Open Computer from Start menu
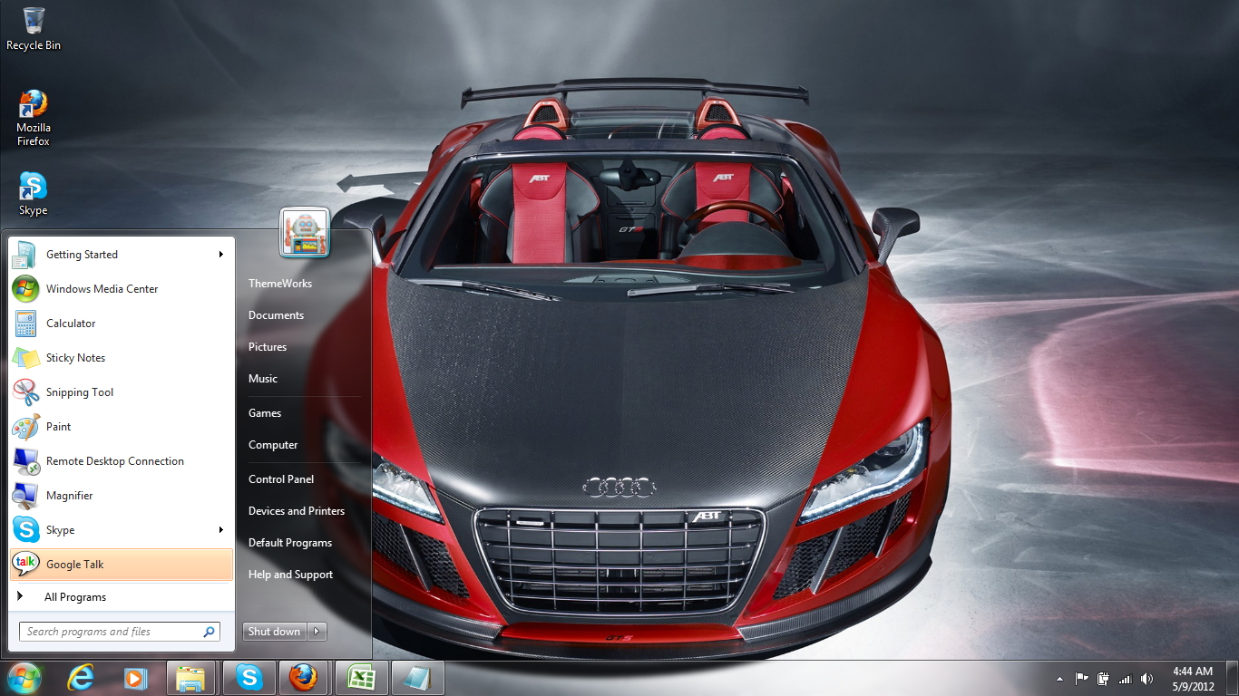The width and height of the screenshot is (1239, 696). click(273, 445)
